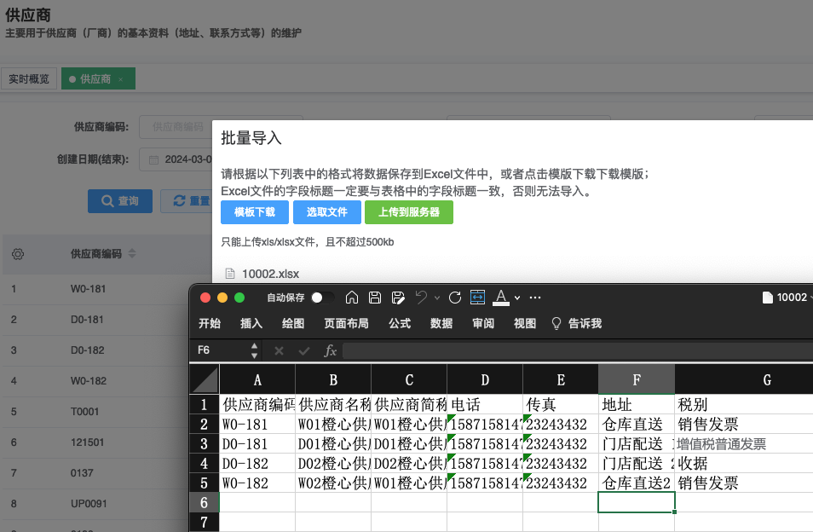Screen dimensions: 813x532
Task: Open the 插入 ribbon tab
Action: (251, 323)
